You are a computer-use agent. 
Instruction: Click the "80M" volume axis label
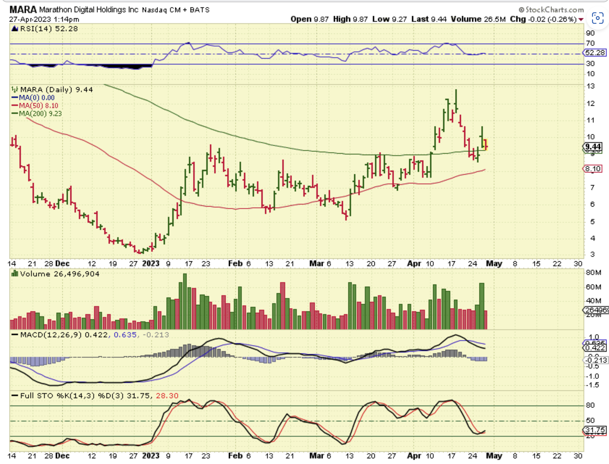(x=594, y=273)
